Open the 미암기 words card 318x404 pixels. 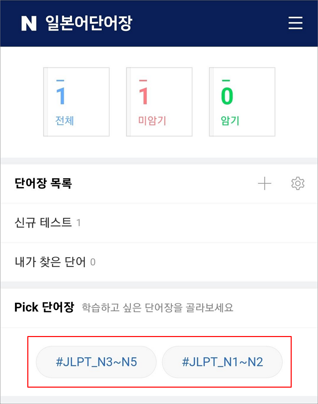(159, 102)
